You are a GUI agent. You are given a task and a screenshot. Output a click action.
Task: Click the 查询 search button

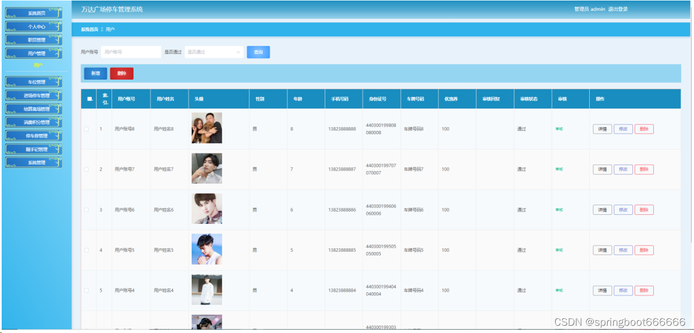tap(258, 52)
